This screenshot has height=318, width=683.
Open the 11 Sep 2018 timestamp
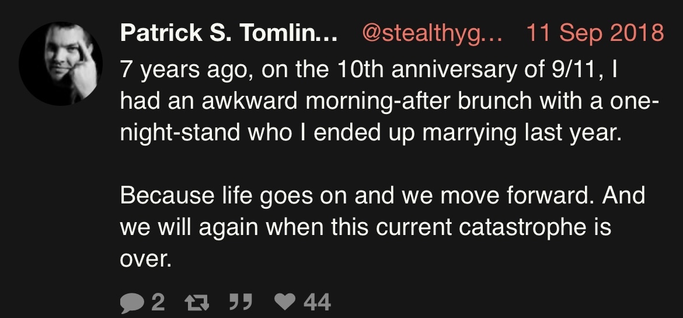tap(595, 33)
